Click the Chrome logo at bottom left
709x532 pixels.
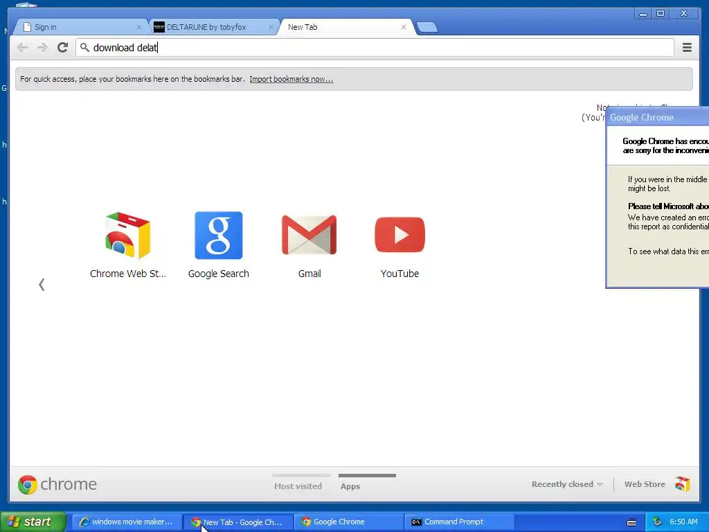27,484
